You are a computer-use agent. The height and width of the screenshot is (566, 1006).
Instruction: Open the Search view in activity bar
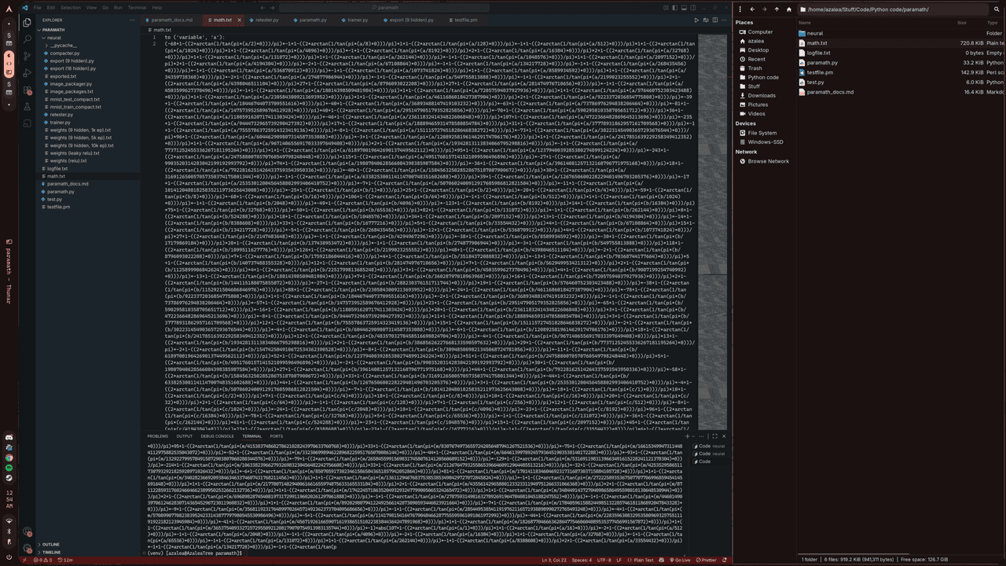point(27,38)
